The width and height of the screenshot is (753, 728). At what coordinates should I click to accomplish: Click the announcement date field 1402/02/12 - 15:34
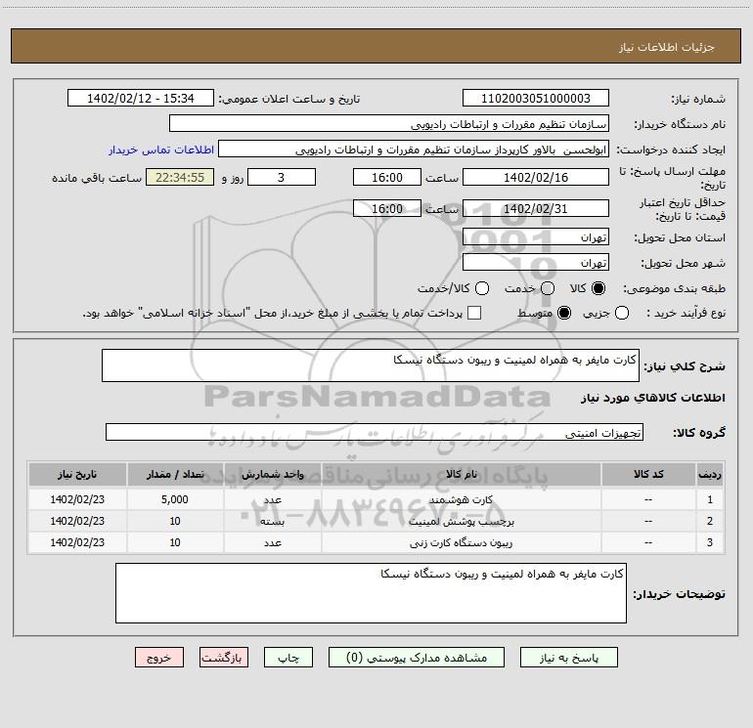(141, 98)
